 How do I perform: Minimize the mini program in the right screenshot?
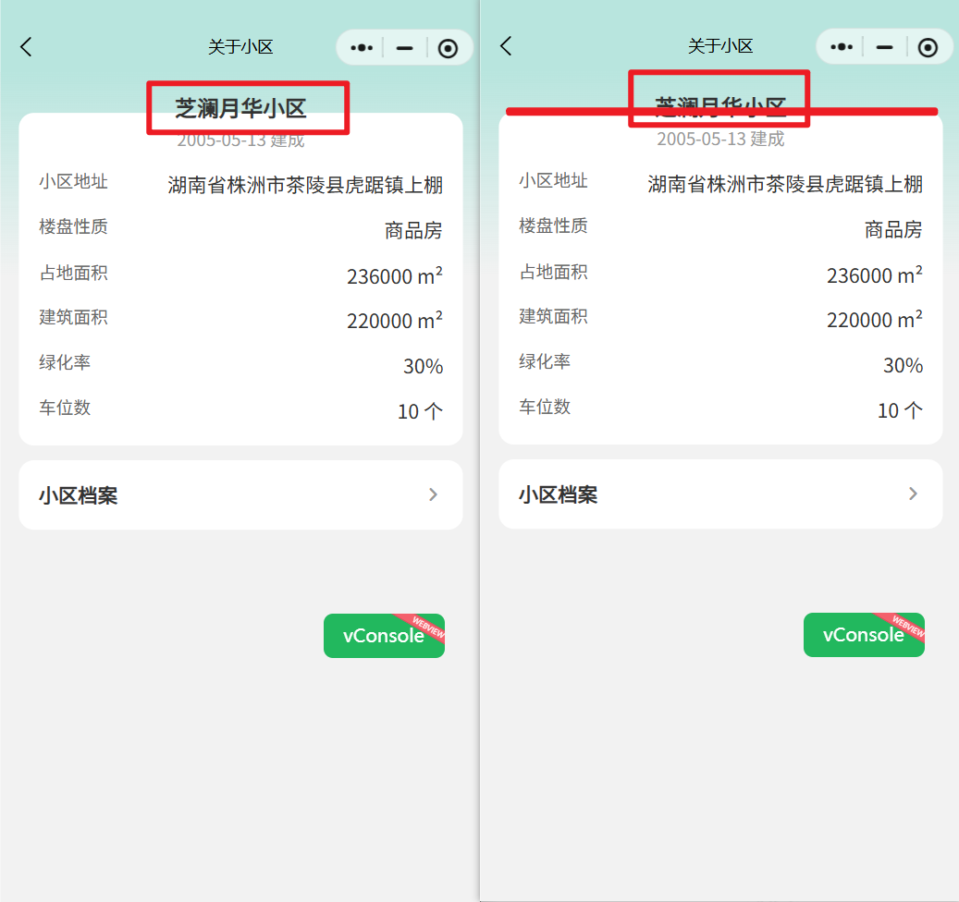(x=884, y=47)
